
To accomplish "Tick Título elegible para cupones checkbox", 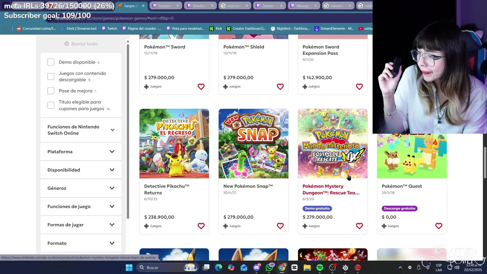I will [x=51, y=105].
